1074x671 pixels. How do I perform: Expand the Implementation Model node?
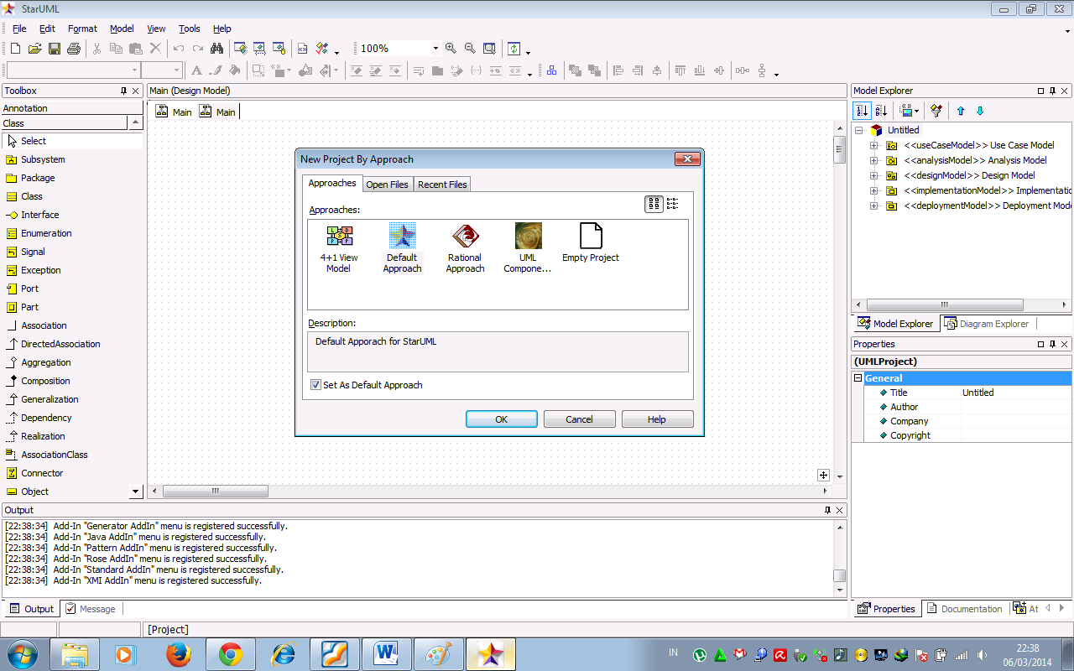point(873,190)
